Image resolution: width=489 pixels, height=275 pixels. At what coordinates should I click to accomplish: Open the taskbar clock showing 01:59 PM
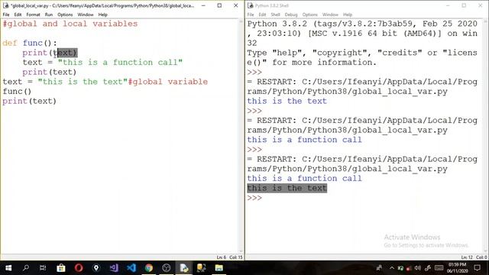point(457,268)
